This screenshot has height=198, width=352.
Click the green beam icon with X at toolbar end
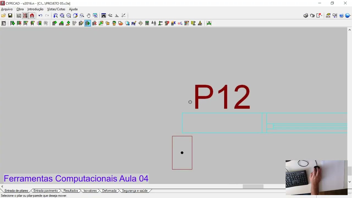(x=209, y=23)
